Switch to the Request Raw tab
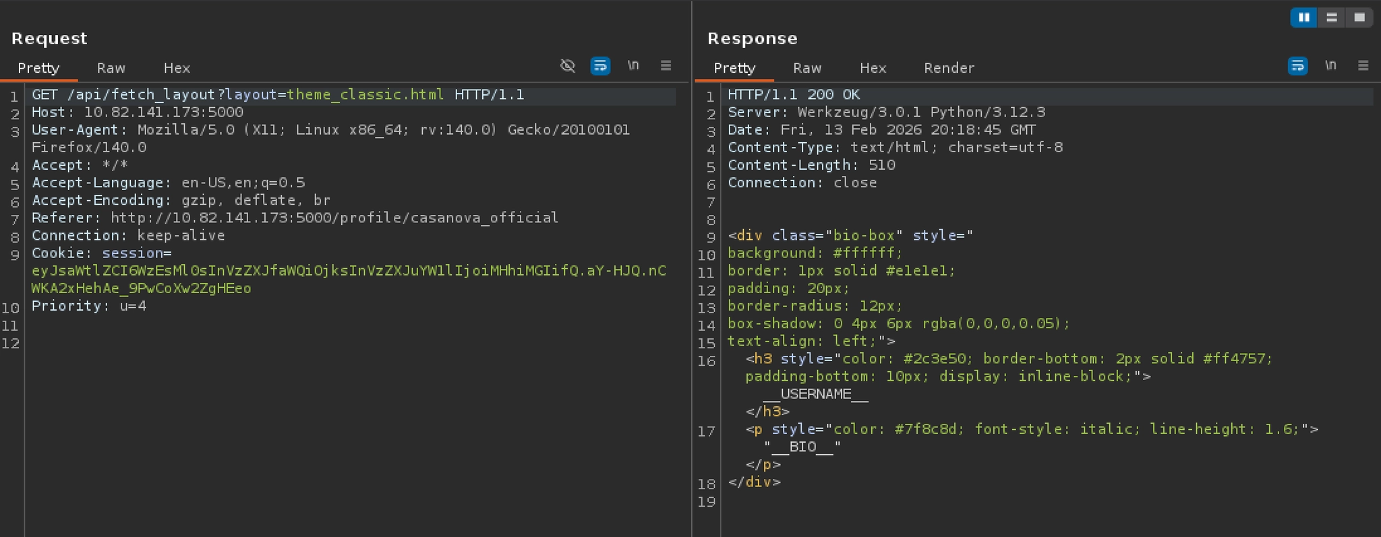 [111, 68]
